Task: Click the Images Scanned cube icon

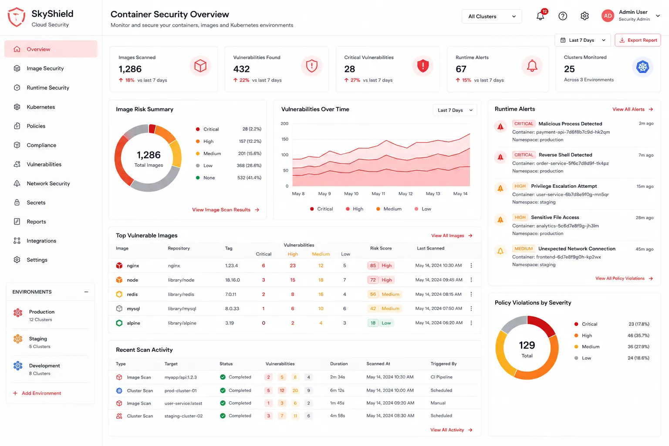Action: pos(200,66)
